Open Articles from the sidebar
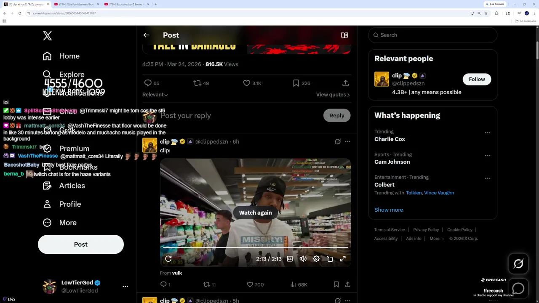 [64, 186]
